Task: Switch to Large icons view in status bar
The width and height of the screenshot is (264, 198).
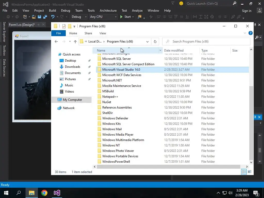Action: pos(250,172)
